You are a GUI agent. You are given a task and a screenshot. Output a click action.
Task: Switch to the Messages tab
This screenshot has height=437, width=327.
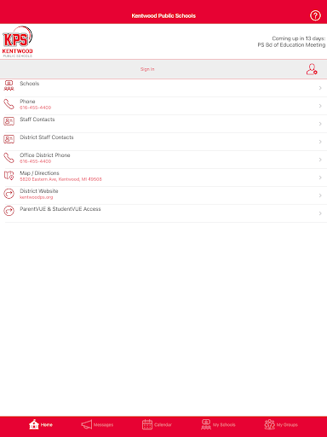tap(97, 424)
